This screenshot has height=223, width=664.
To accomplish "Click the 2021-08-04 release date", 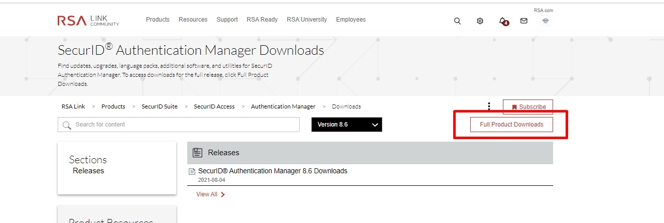I will pyautogui.click(x=211, y=180).
